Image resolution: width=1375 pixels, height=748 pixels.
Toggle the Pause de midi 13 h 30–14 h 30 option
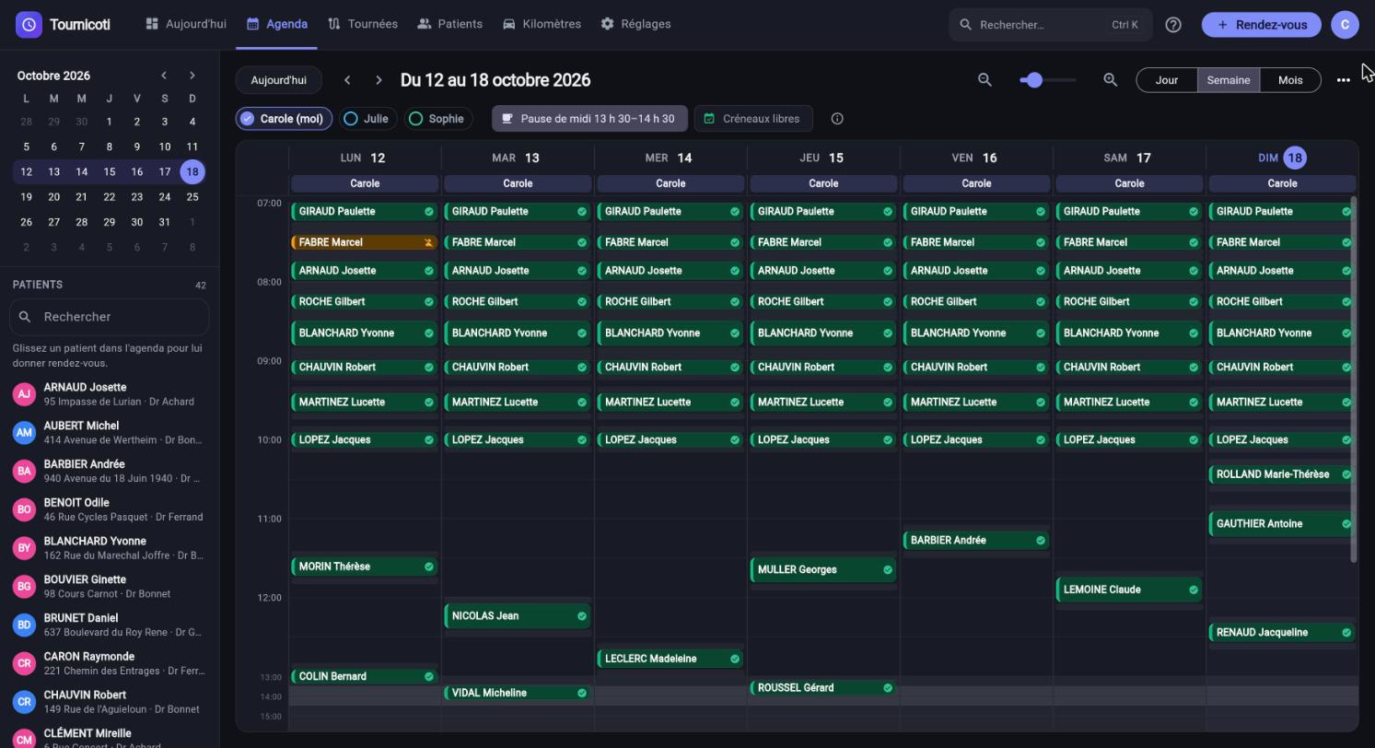[589, 119]
